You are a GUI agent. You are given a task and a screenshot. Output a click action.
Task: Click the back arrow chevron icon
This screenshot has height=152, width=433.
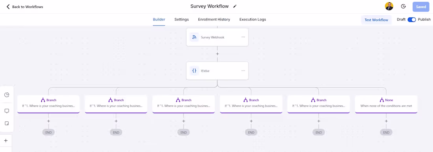8,7
